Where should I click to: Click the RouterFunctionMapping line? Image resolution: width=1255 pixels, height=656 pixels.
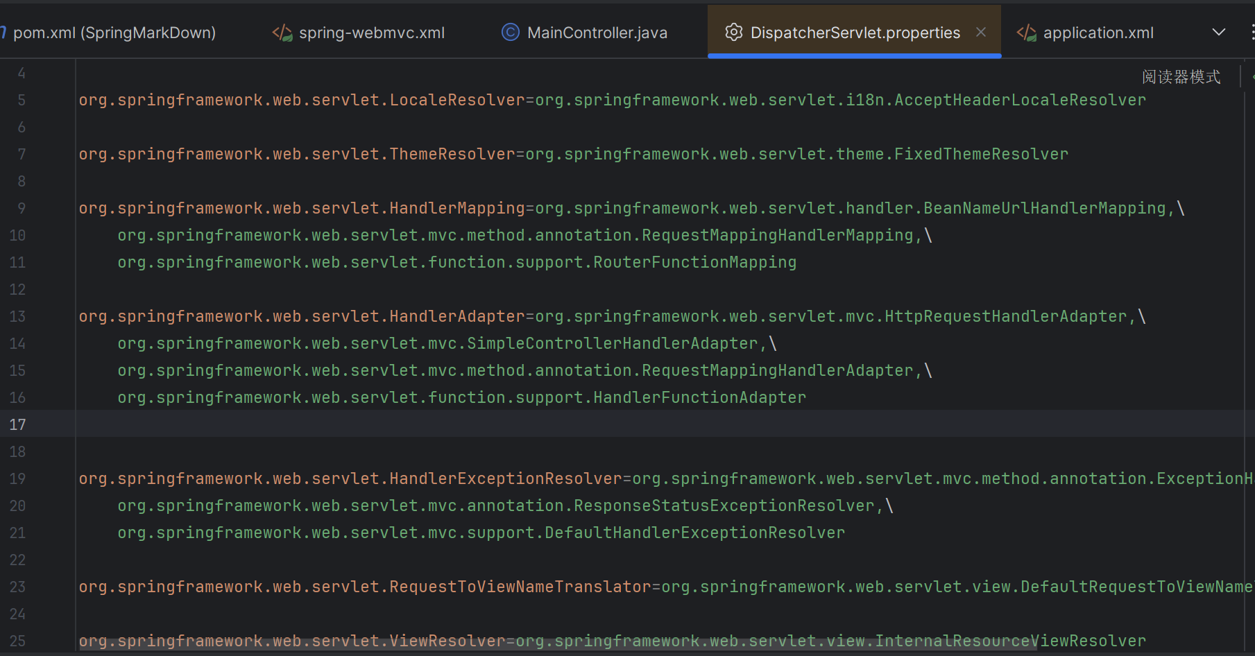pos(457,262)
